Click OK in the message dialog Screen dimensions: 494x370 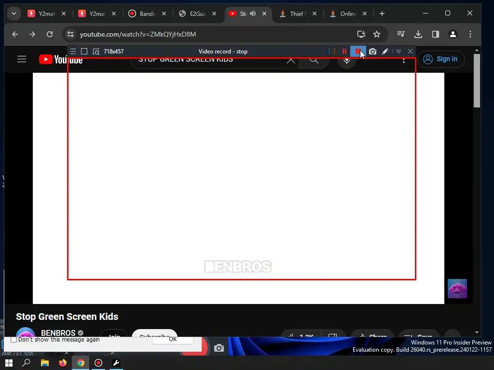pyautogui.click(x=173, y=339)
